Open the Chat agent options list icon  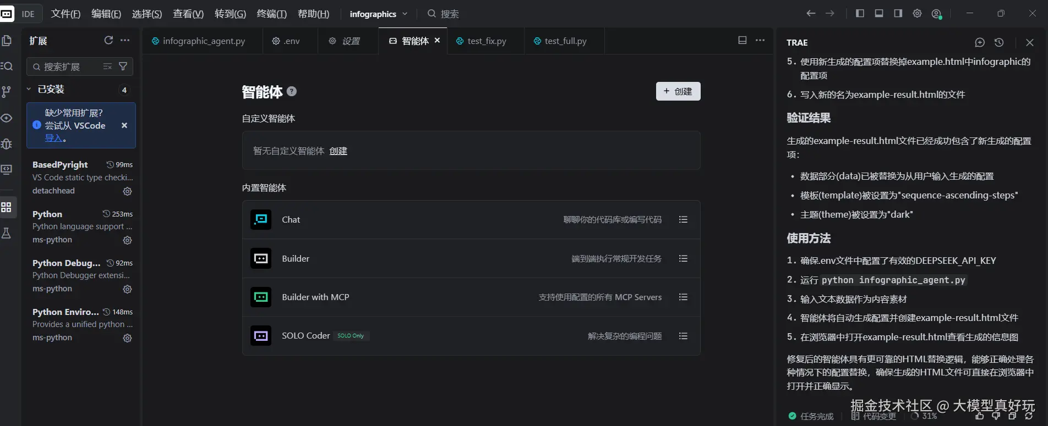(x=683, y=219)
